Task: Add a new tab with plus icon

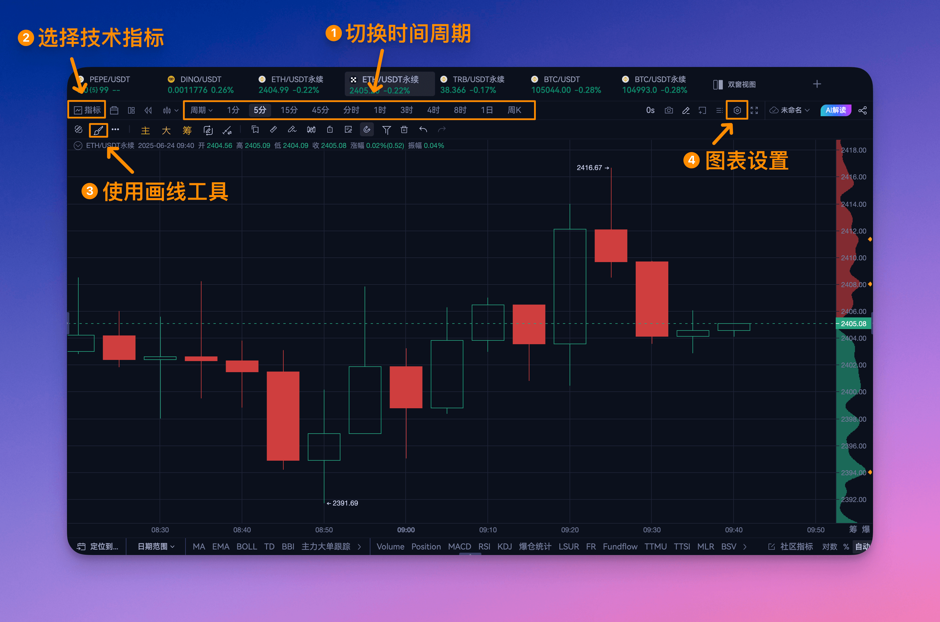Action: pyautogui.click(x=817, y=84)
